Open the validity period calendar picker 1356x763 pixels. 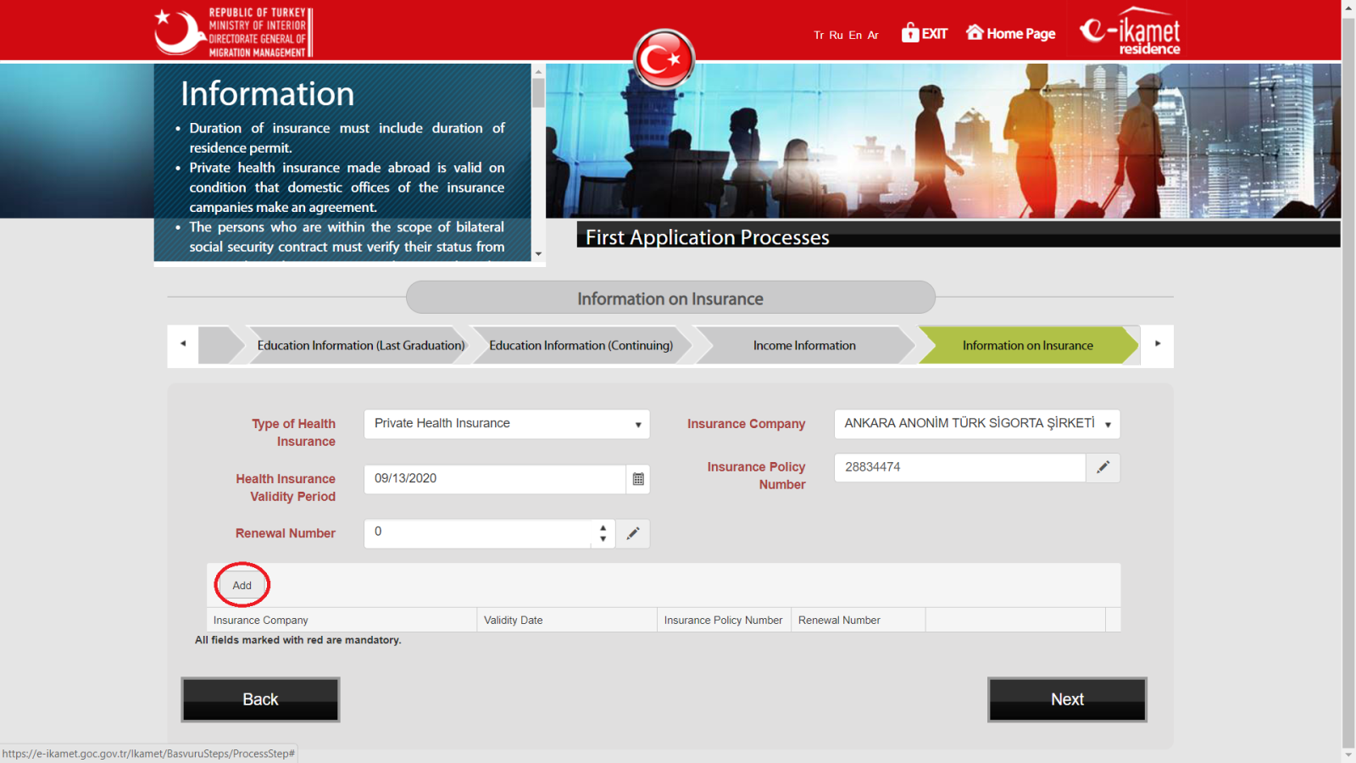tap(638, 479)
